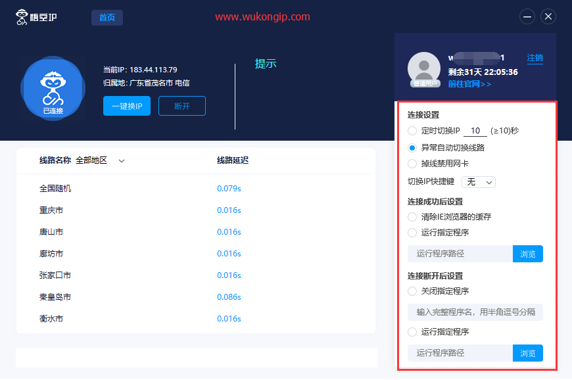
Task: Click the 运行程序路径 field under 连接断开后设置
Action: pyautogui.click(x=460, y=353)
